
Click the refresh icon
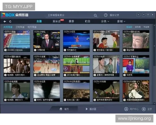click(x=10, y=21)
